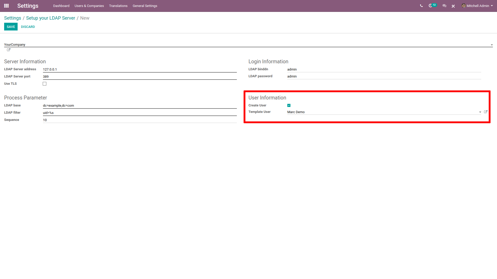497x279 pixels.
Task: Click the apps grid icon top left
Action: [x=6, y=6]
